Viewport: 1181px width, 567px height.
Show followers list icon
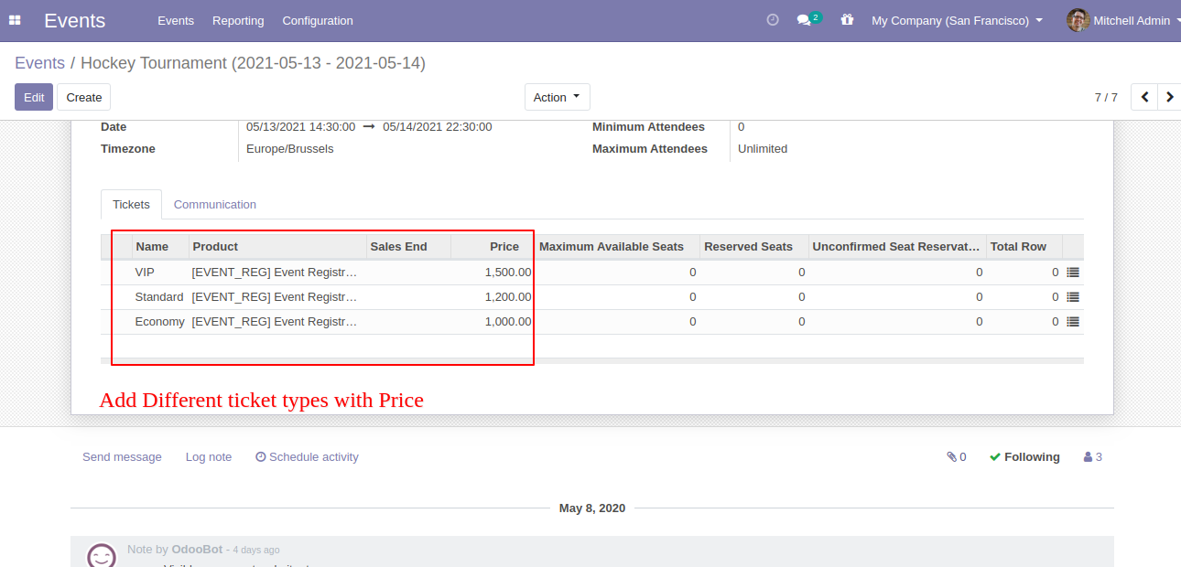[1092, 457]
